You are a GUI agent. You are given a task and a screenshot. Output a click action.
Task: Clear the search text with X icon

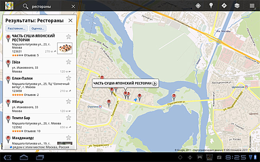click(73, 6)
